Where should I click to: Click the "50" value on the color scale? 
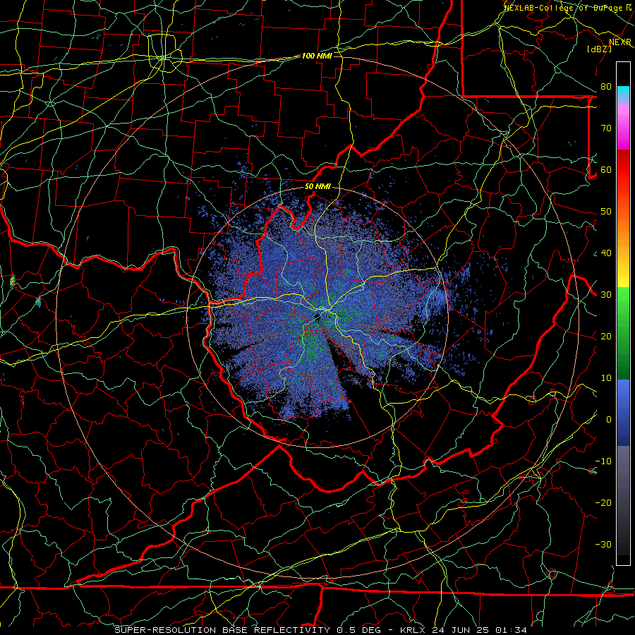pos(606,212)
